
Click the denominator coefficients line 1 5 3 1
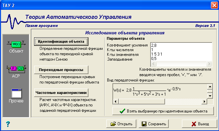157,54
